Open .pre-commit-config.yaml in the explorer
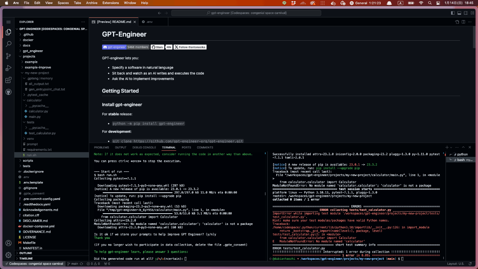The height and width of the screenshot is (269, 478). tap(41, 199)
